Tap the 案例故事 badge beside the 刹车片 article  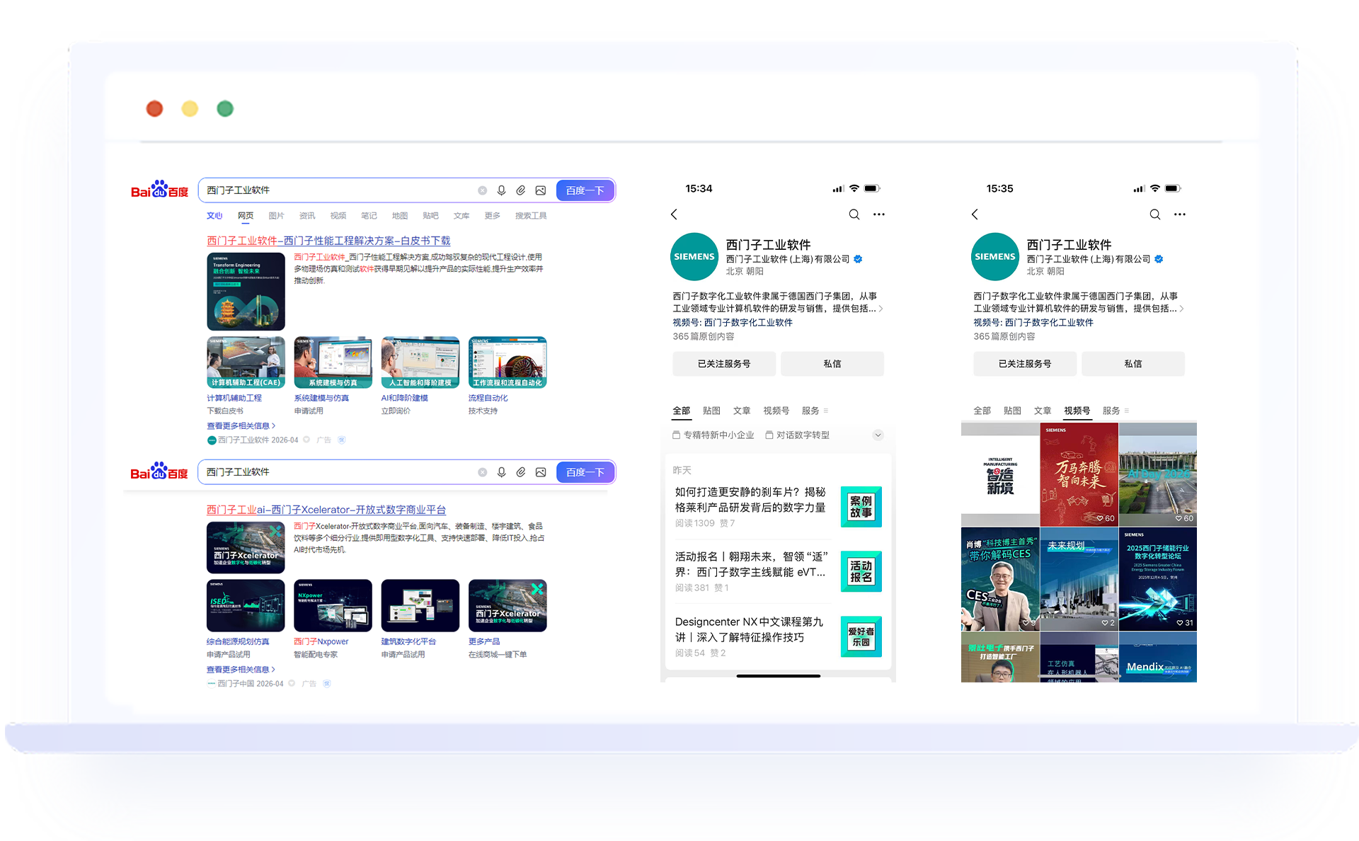click(861, 507)
